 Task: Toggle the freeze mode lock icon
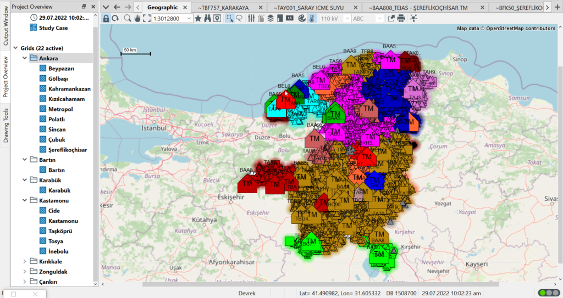tap(106, 19)
